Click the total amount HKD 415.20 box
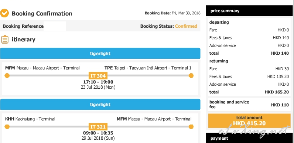This screenshot has height=143, width=294. click(249, 121)
